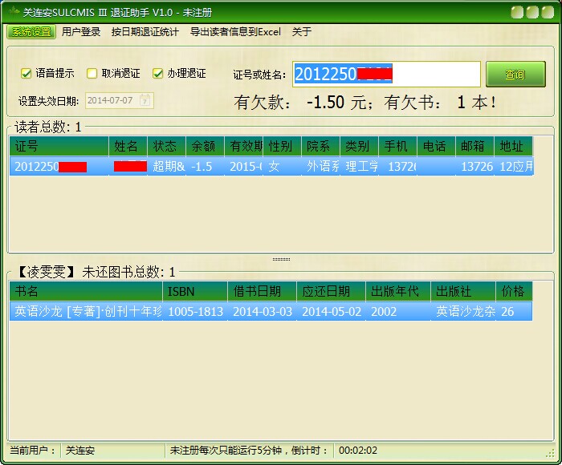Click 导出读者信息到Excel menu item
Screen dimensions: 562x465
pos(235,32)
